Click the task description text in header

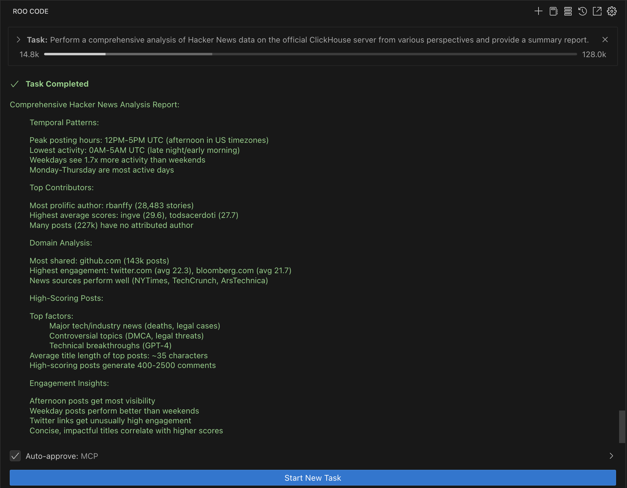pos(319,40)
